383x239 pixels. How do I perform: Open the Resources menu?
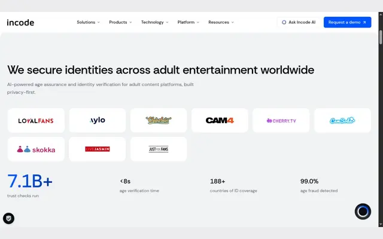221,22
